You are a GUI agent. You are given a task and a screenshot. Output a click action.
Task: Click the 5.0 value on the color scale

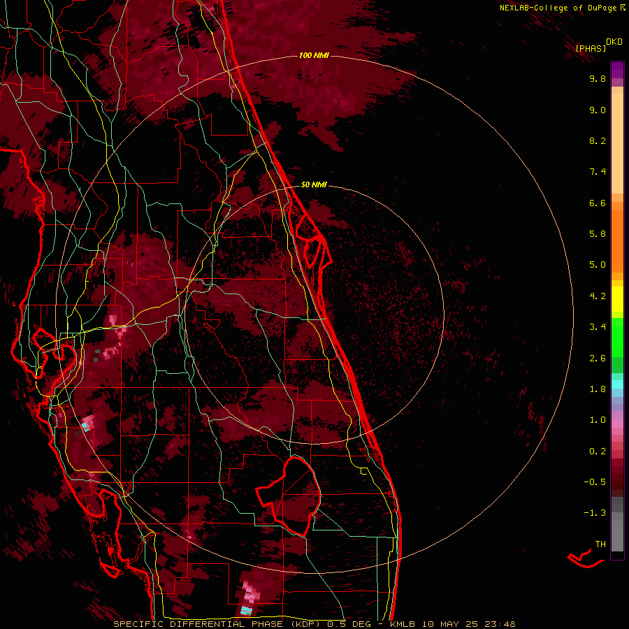(x=598, y=265)
